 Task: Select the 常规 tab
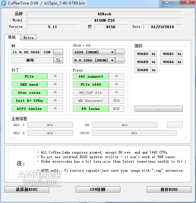(x=12, y=37)
